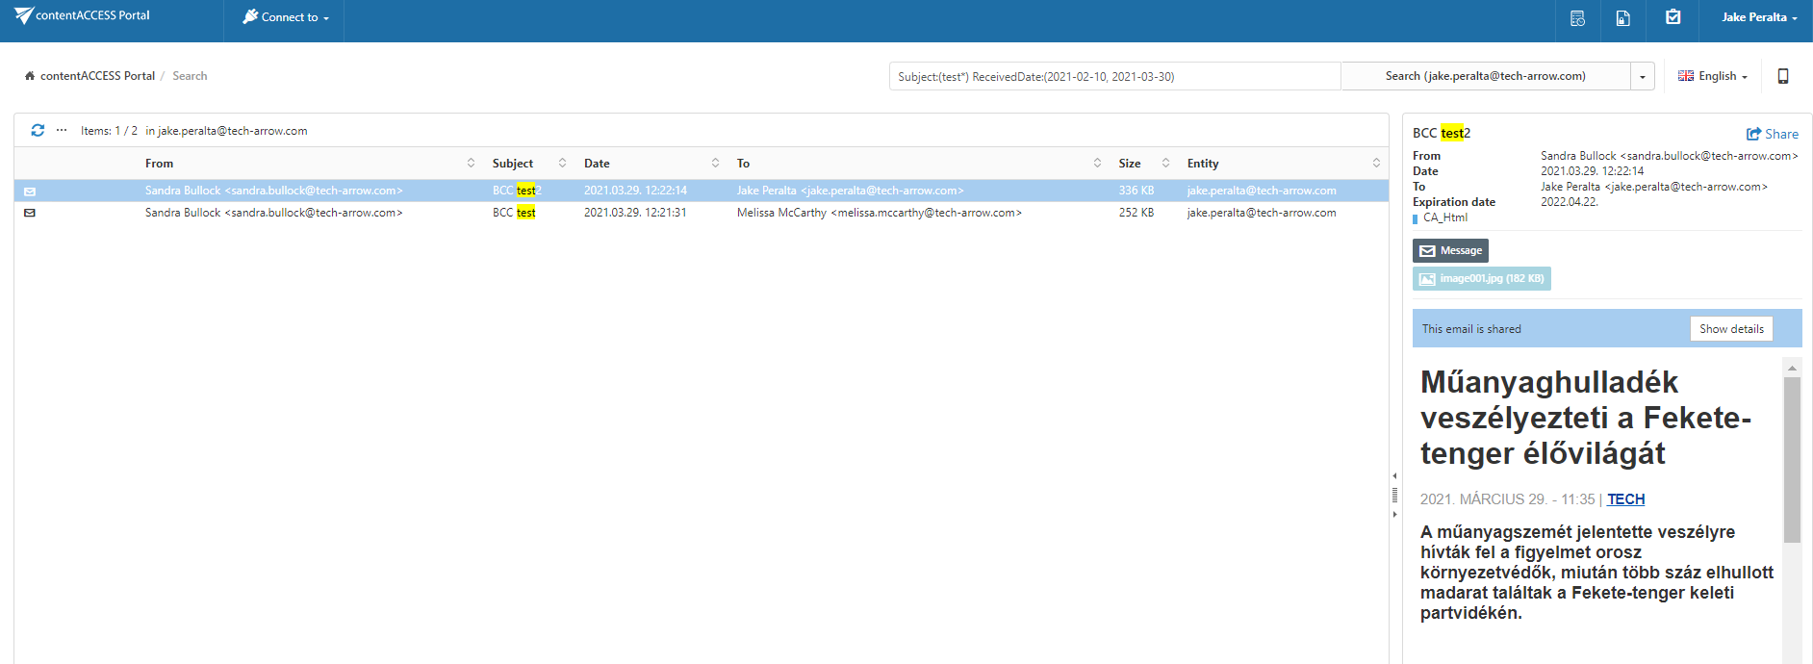Screen dimensions: 1813x664
Task: Click the task list clock icon in header
Action: pyautogui.click(x=1577, y=18)
